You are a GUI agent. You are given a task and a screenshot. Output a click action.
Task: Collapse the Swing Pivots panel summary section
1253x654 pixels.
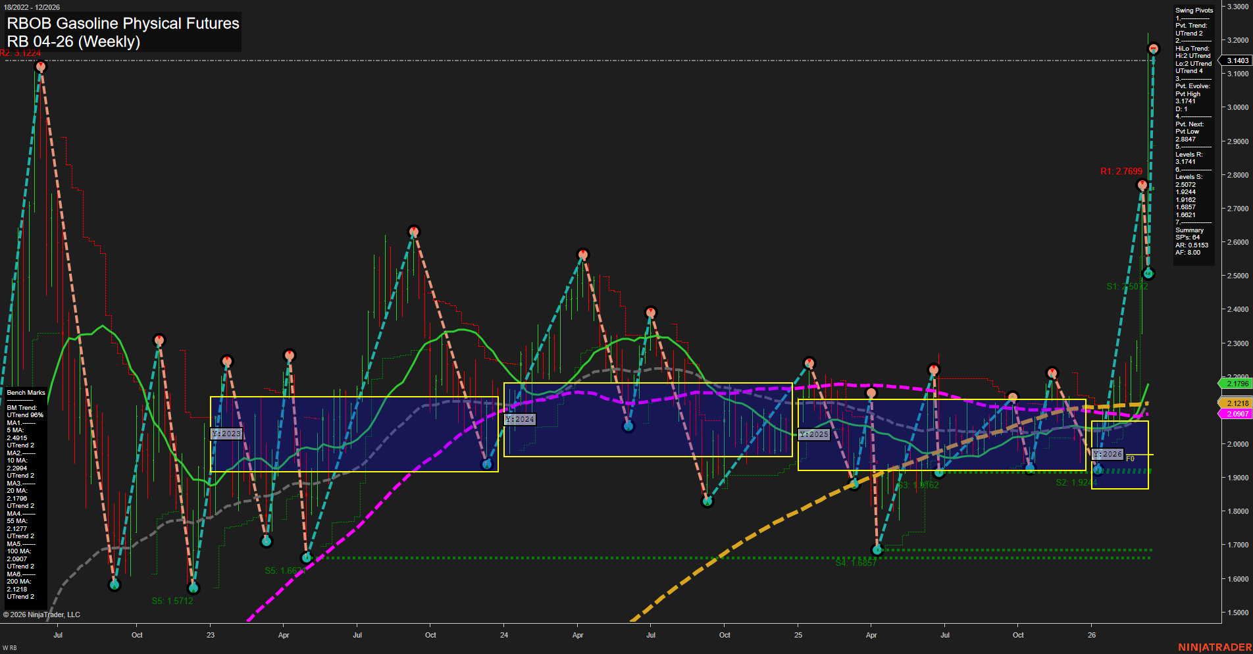click(1189, 230)
